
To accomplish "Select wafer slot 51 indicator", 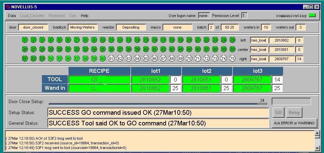I will click(x=25, y=59).
